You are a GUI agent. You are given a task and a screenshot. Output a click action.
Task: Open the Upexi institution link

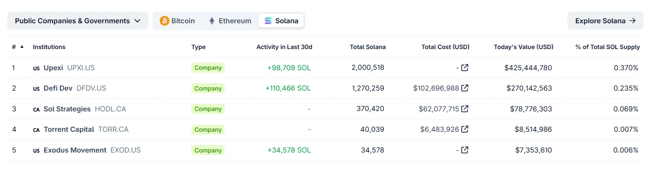click(53, 67)
